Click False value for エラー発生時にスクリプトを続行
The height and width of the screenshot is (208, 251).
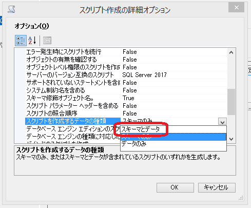click(174, 52)
